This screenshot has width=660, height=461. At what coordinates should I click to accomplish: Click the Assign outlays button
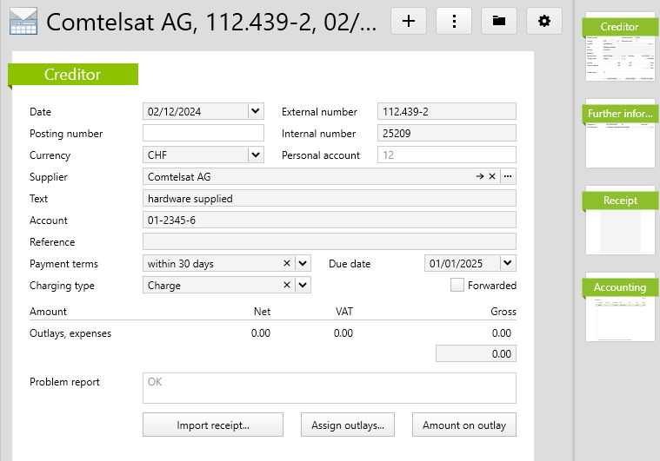(348, 425)
